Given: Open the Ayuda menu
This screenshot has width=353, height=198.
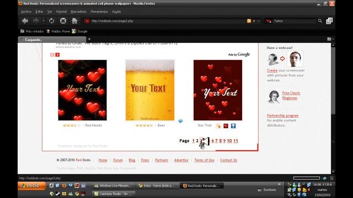Looking at the screenshot, I should (116, 12).
